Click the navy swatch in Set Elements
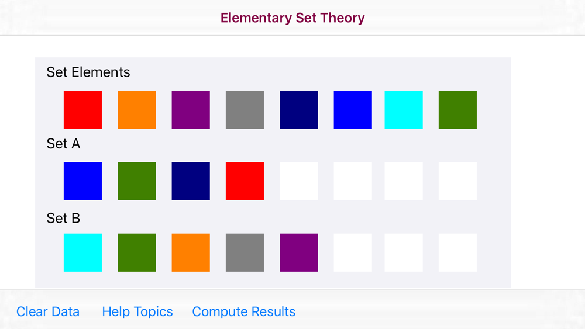Image resolution: width=585 pixels, height=329 pixels. 299,110
